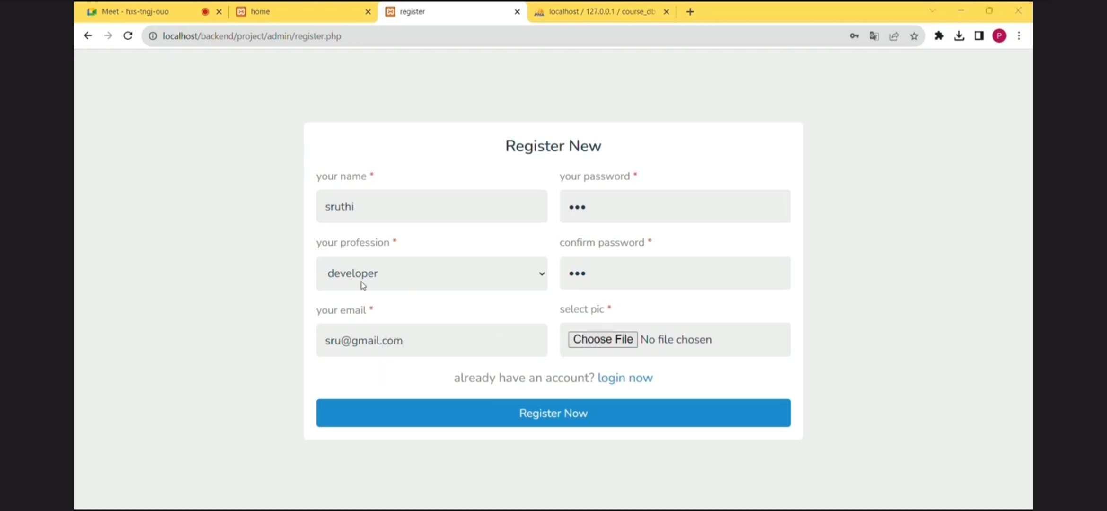This screenshot has height=511, width=1107.
Task: Bookmark this page with the star
Action: 914,36
